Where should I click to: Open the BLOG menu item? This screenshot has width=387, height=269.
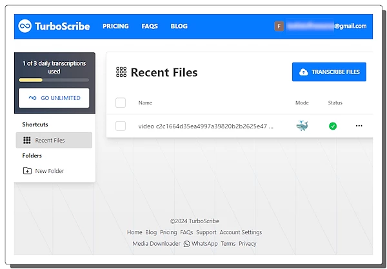point(179,26)
